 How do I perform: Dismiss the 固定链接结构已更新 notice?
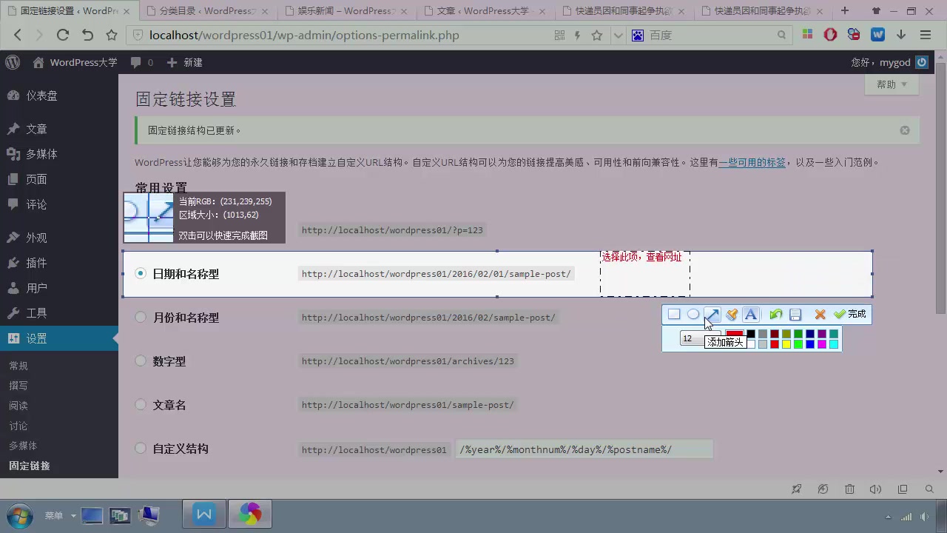[x=905, y=130]
